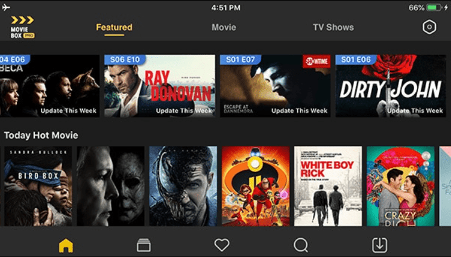Open the Today Hot Movie section heading
The image size is (451, 257).
pos(41,135)
